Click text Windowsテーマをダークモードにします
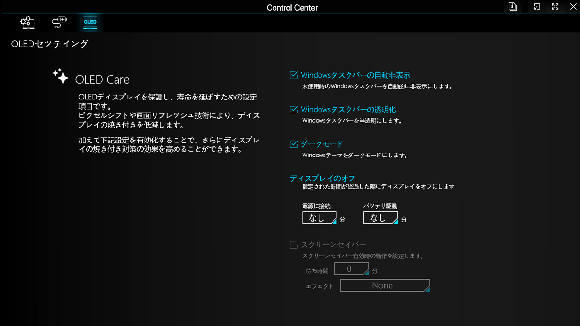This screenshot has height=326, width=580. pyautogui.click(x=355, y=156)
